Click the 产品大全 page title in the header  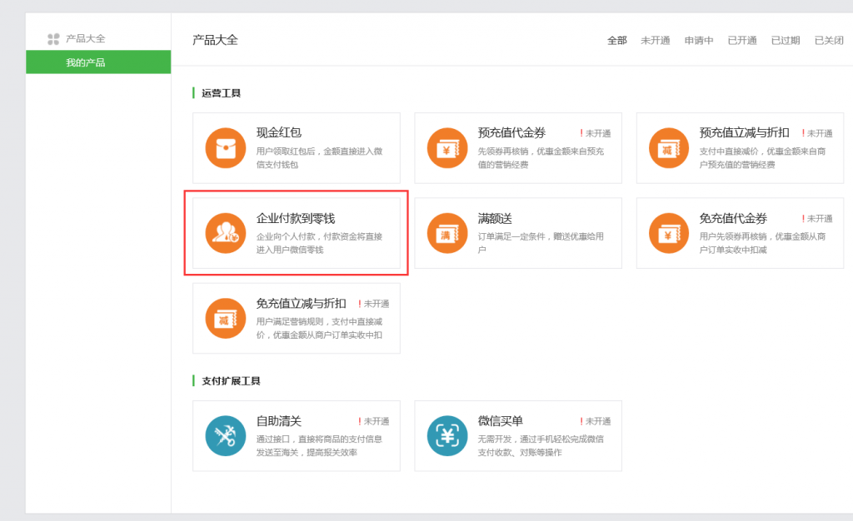pos(215,40)
